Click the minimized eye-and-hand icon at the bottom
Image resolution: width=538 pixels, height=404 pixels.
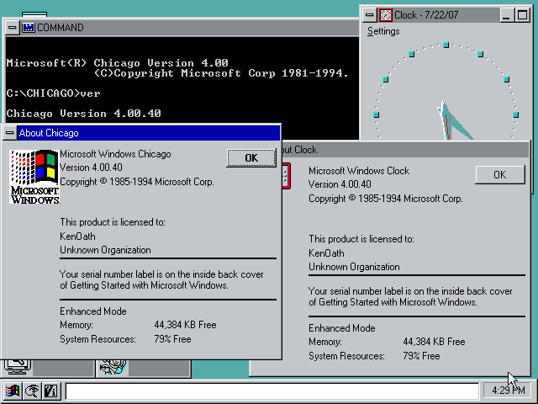coord(113,367)
